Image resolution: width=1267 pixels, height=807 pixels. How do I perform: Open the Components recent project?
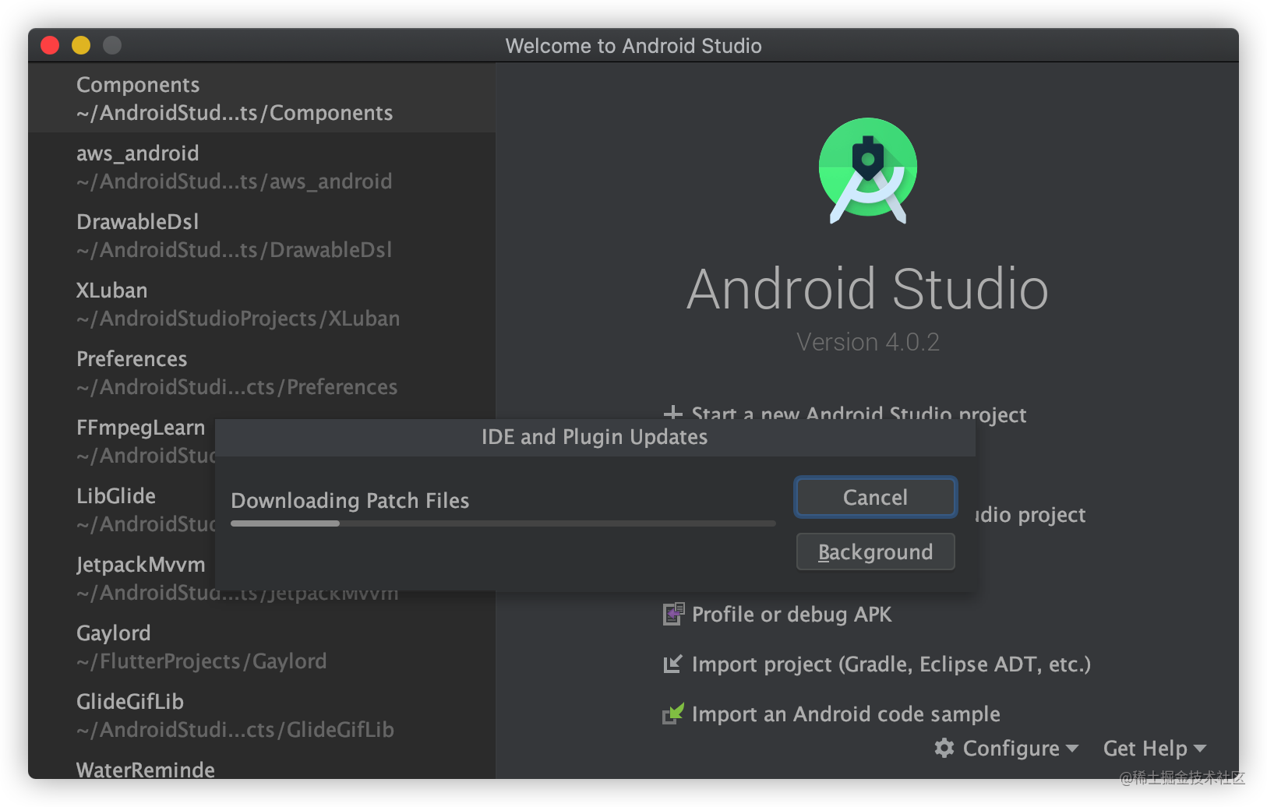pyautogui.click(x=262, y=98)
